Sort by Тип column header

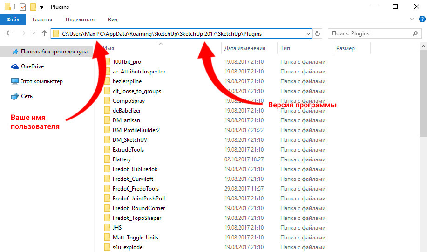click(x=285, y=48)
